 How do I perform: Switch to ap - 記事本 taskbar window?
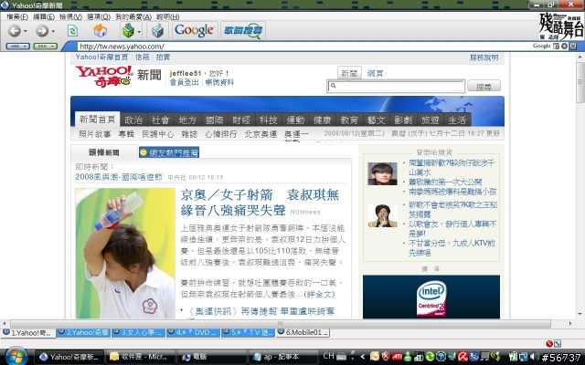[281, 357]
